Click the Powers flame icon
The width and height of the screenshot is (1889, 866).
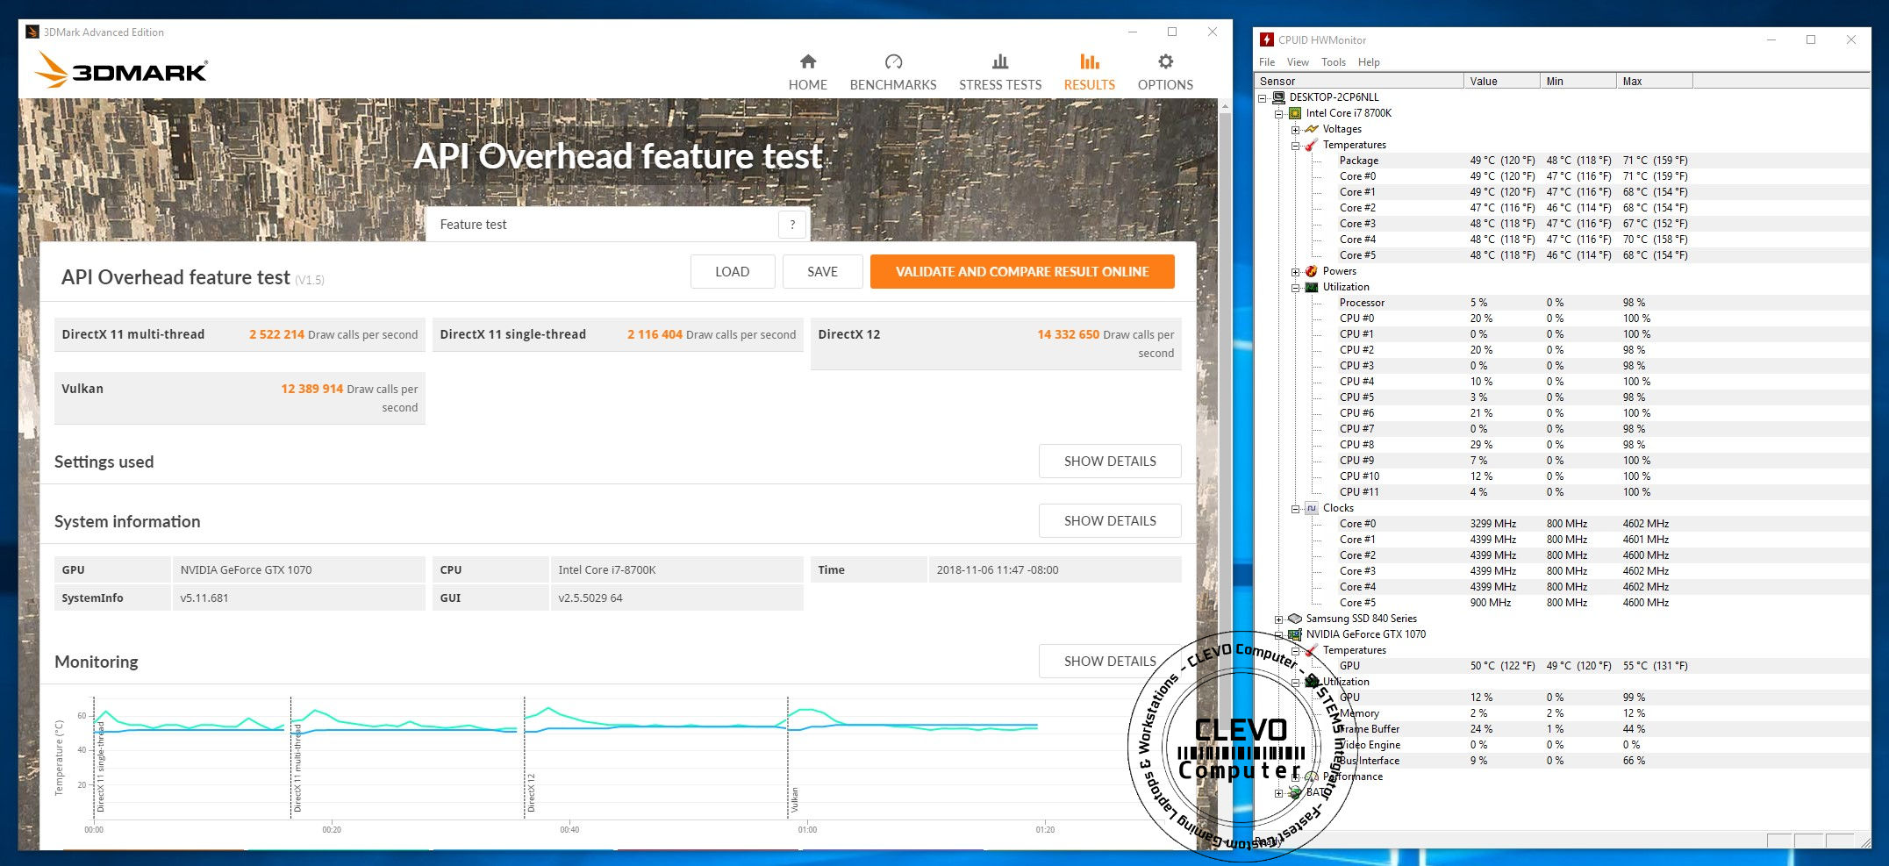pos(1312,271)
